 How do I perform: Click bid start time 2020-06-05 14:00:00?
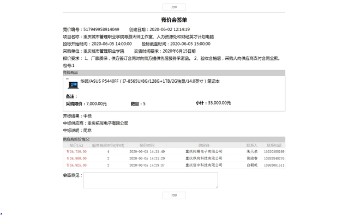point(111,44)
